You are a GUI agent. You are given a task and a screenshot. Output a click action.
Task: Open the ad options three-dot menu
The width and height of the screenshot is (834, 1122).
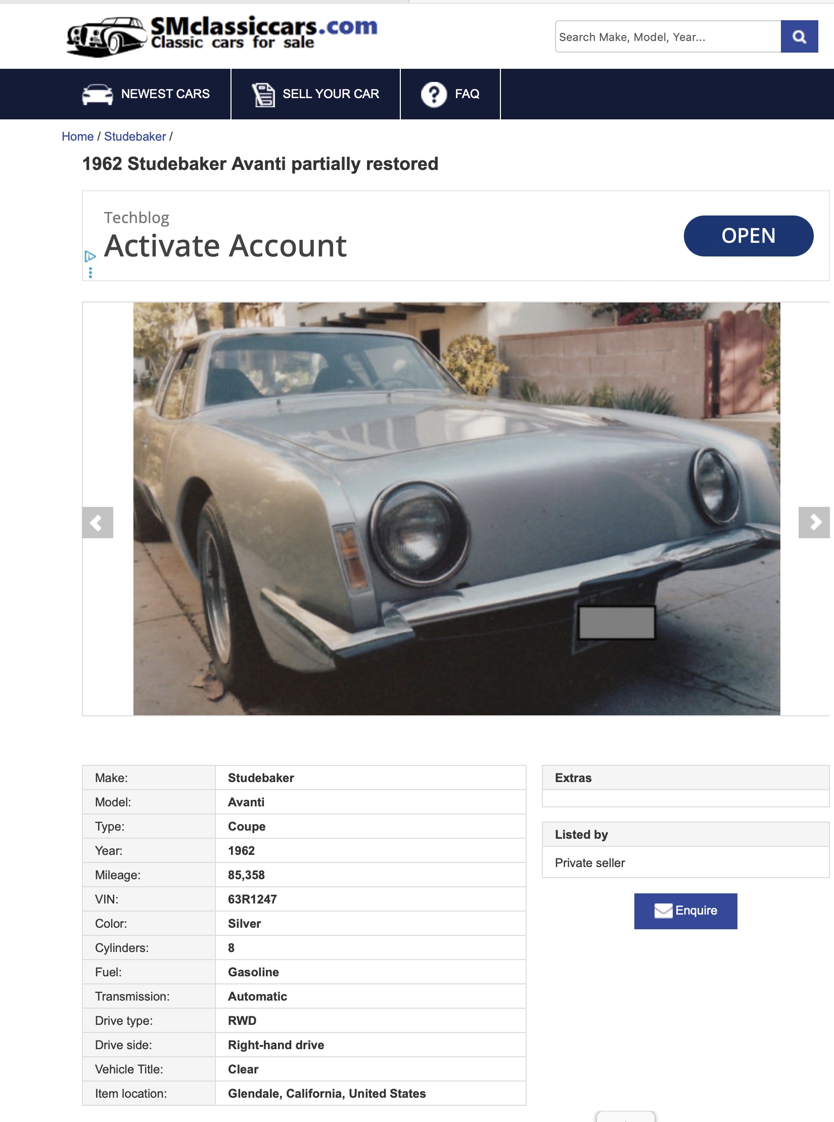click(x=90, y=273)
